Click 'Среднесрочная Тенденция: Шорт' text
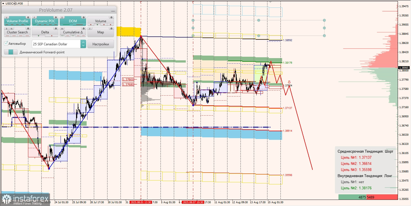 click(365, 152)
